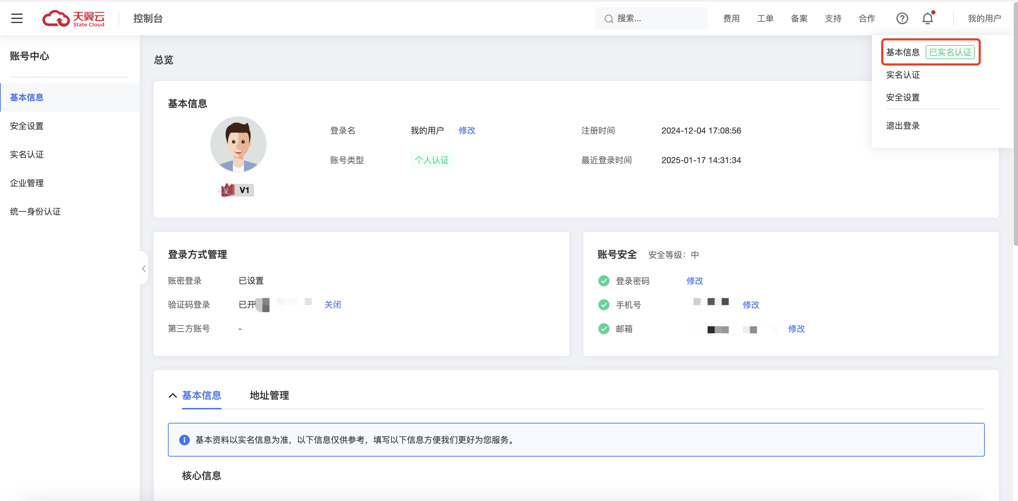This screenshot has height=501, width=1018.
Task: Click 修改 for 手机号
Action: [751, 304]
